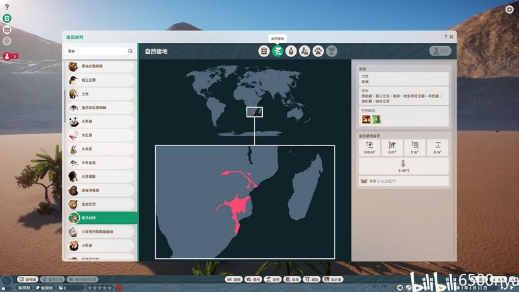This screenshot has width=519, height=292.
Task: Open the food bag tab icon
Action: 291,51
